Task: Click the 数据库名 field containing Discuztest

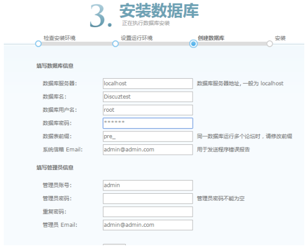Action: [x=148, y=97]
